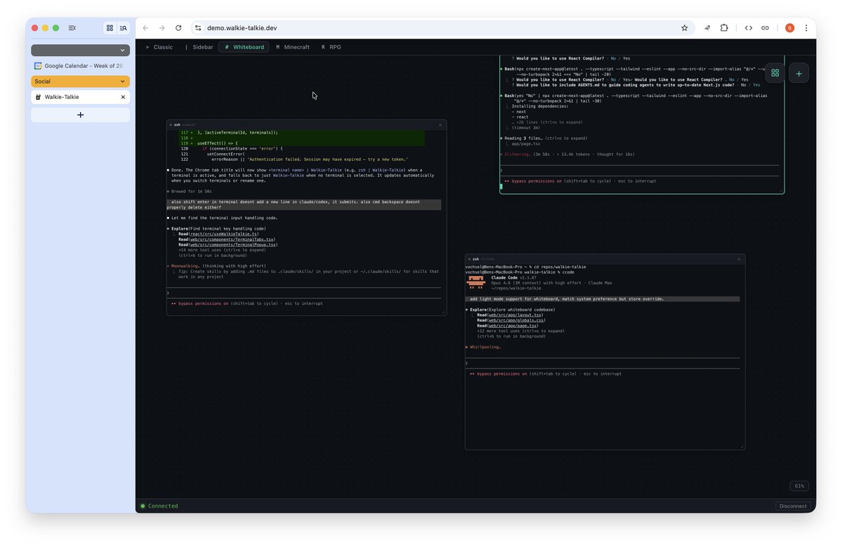The image size is (842, 547).
Task: Click the '+26 lines (ctrl+o to expand)' line
Action: pyautogui.click(x=546, y=122)
